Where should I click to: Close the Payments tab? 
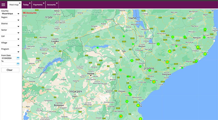[x=43, y=3]
